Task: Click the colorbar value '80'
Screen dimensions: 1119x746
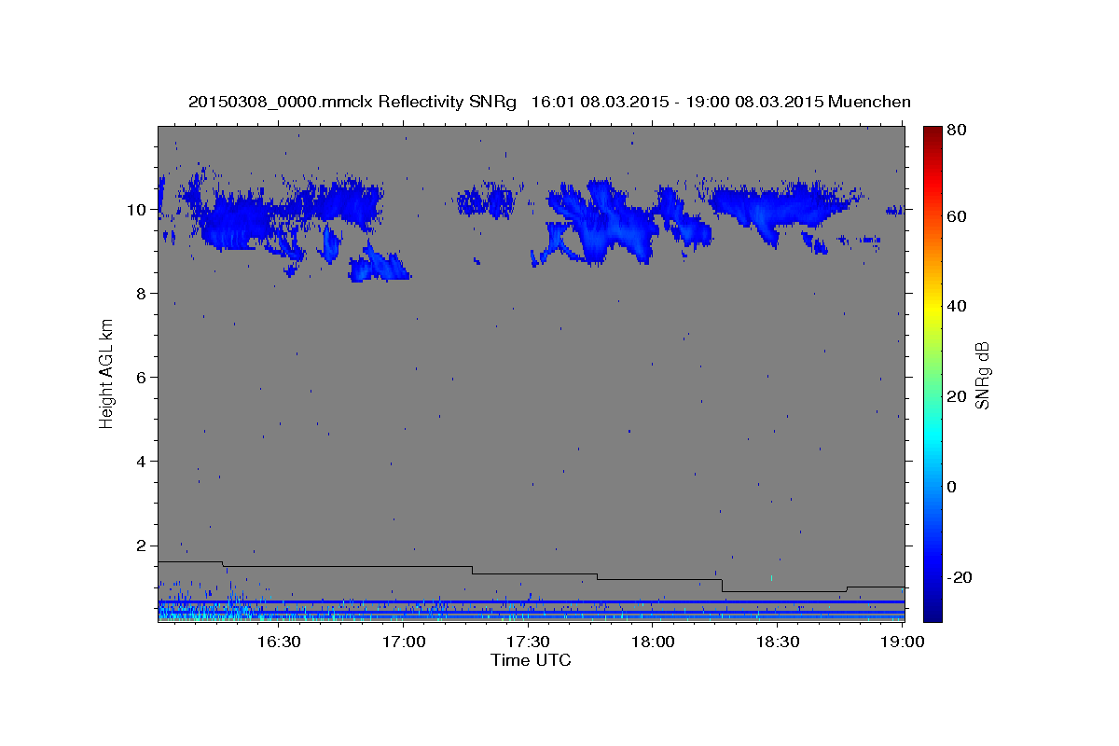Action: point(957,130)
